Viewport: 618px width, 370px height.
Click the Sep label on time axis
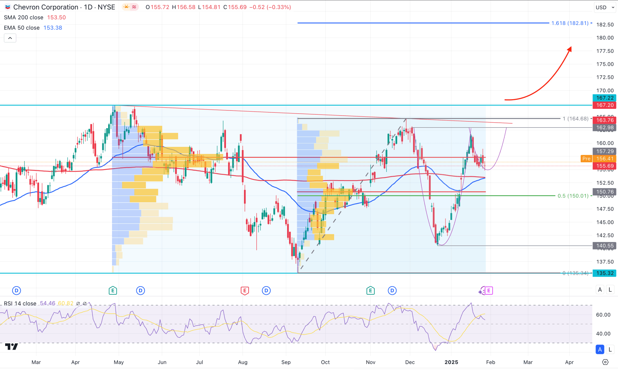pyautogui.click(x=286, y=362)
